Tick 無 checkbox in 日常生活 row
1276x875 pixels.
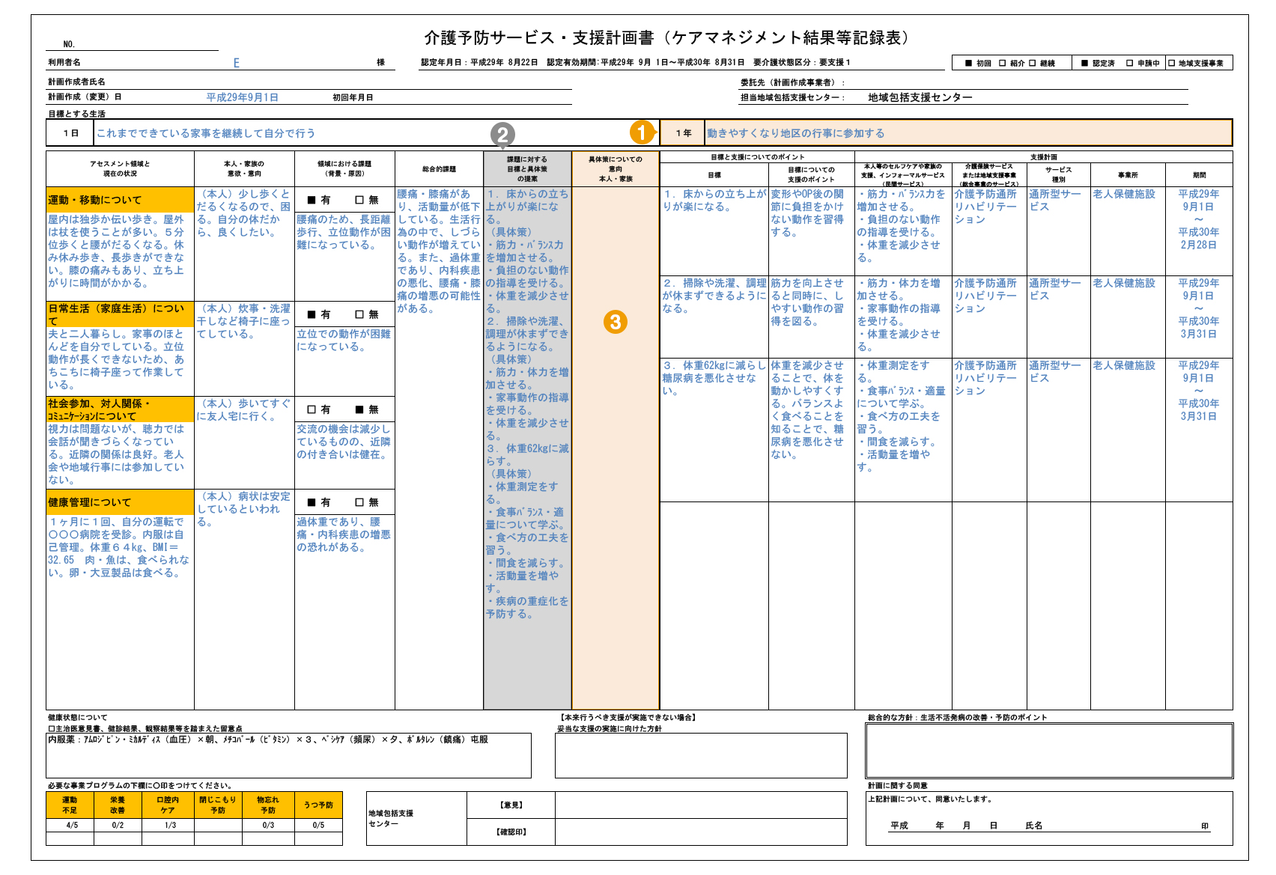pyautogui.click(x=359, y=314)
